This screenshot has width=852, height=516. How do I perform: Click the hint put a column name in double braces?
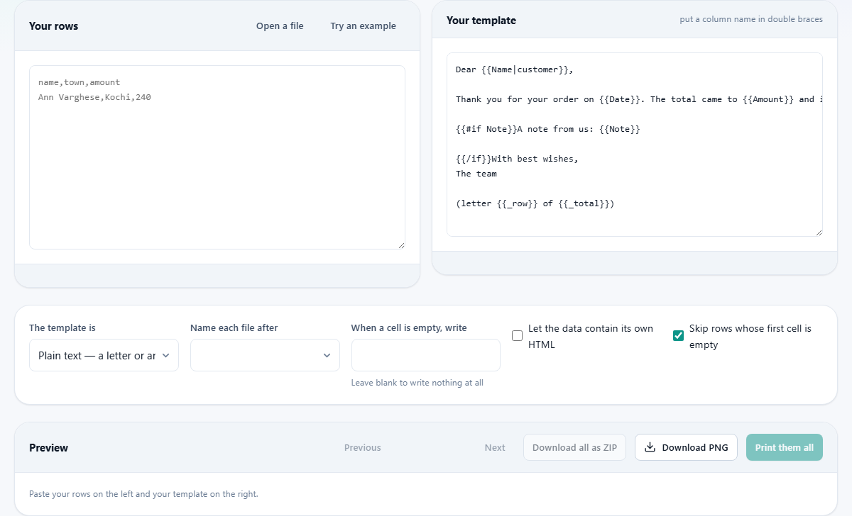751,19
